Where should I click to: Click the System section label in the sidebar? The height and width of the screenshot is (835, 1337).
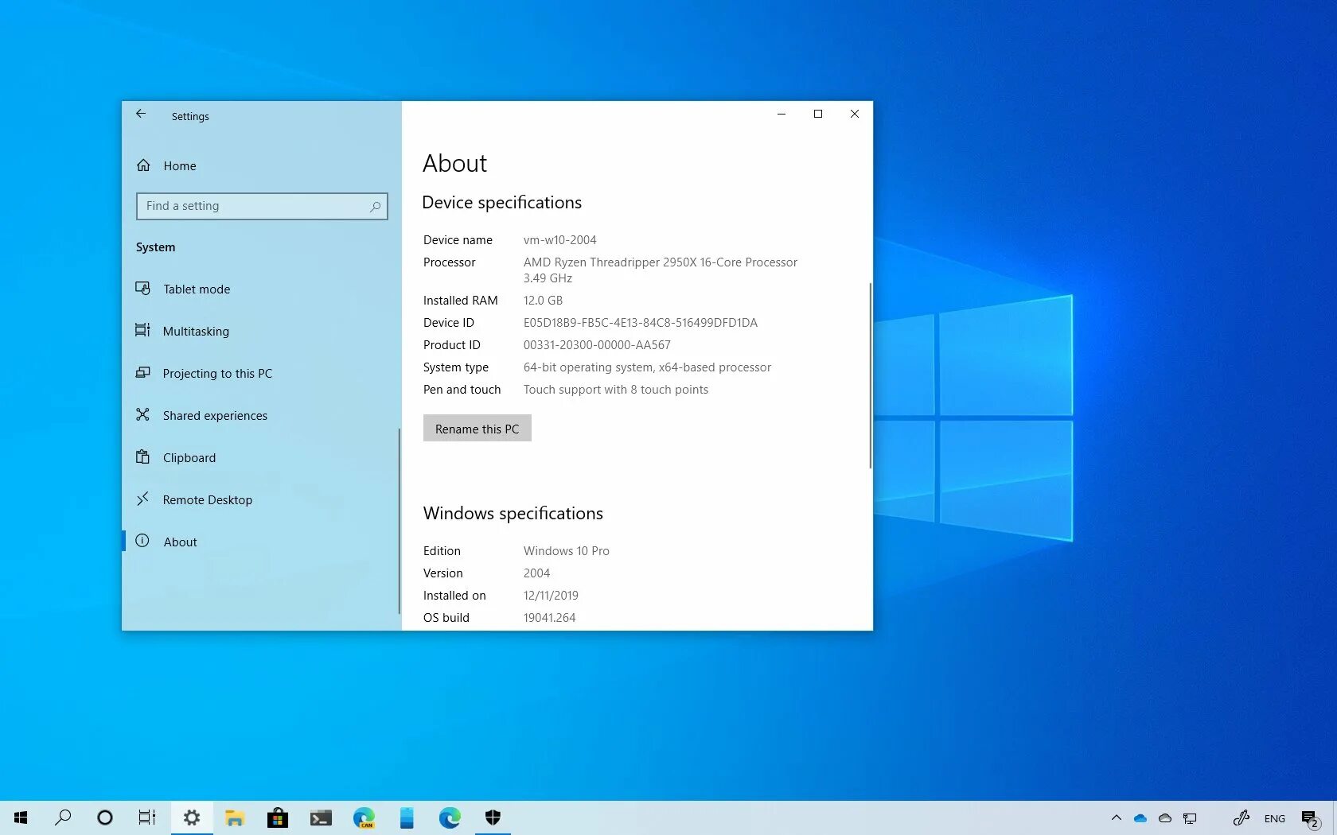click(155, 247)
